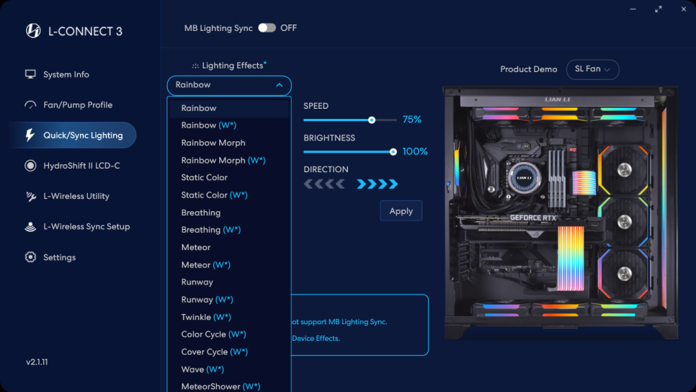Set direction to left arrows

(x=324, y=184)
